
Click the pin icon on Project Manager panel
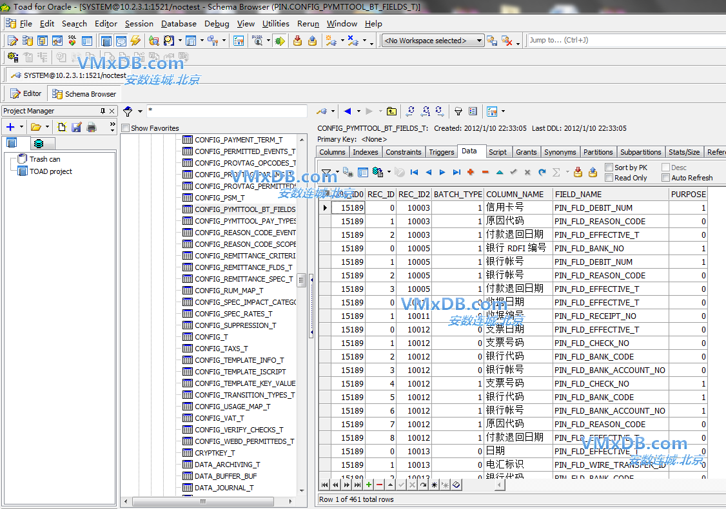point(103,111)
